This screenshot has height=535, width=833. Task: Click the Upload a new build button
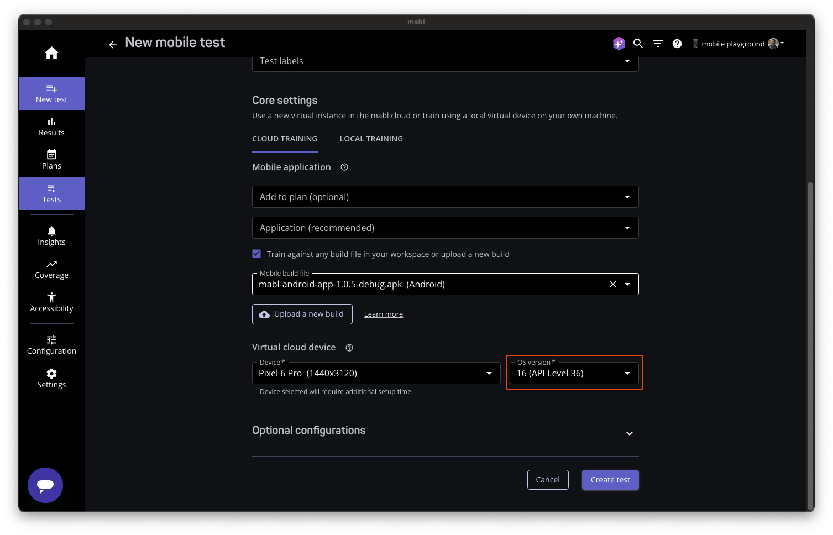coord(302,314)
